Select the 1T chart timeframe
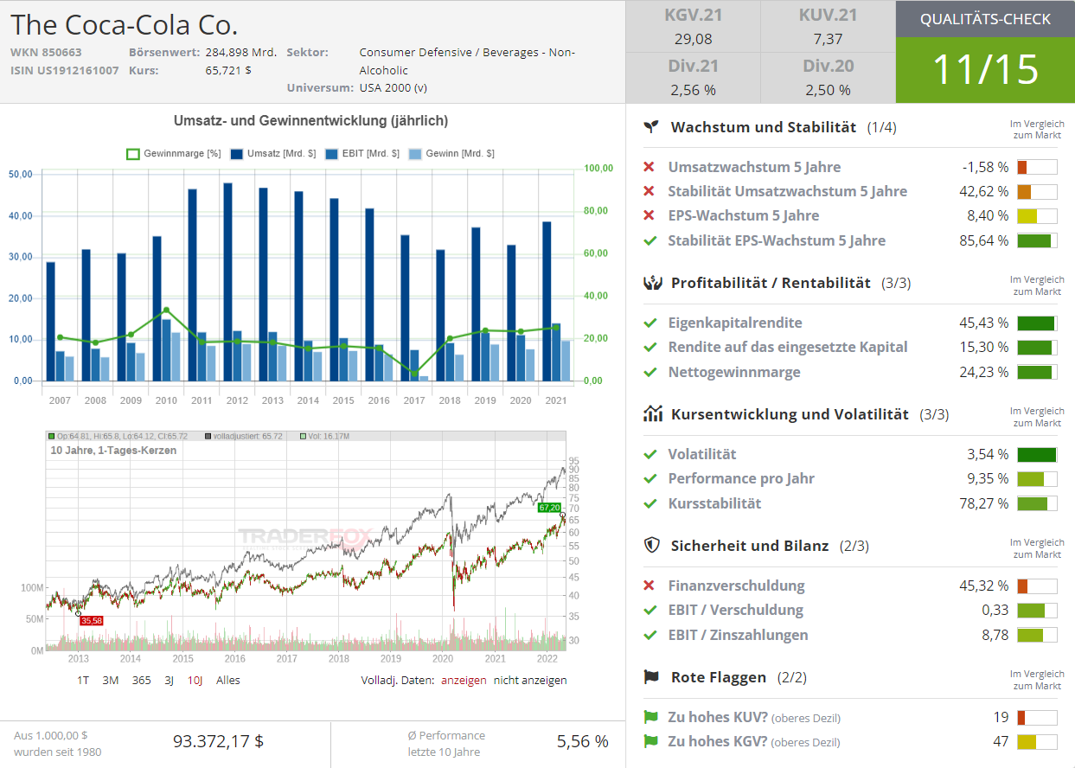 (x=83, y=681)
